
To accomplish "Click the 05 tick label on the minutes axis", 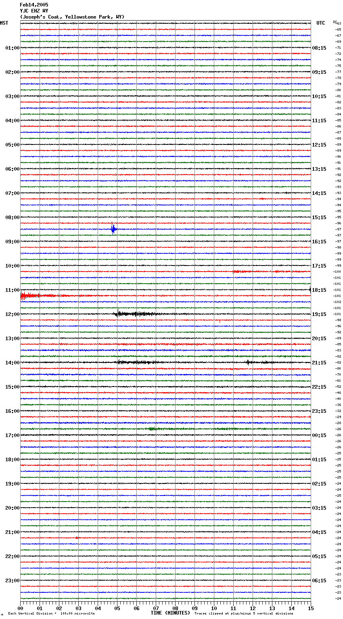I will pos(117,608).
